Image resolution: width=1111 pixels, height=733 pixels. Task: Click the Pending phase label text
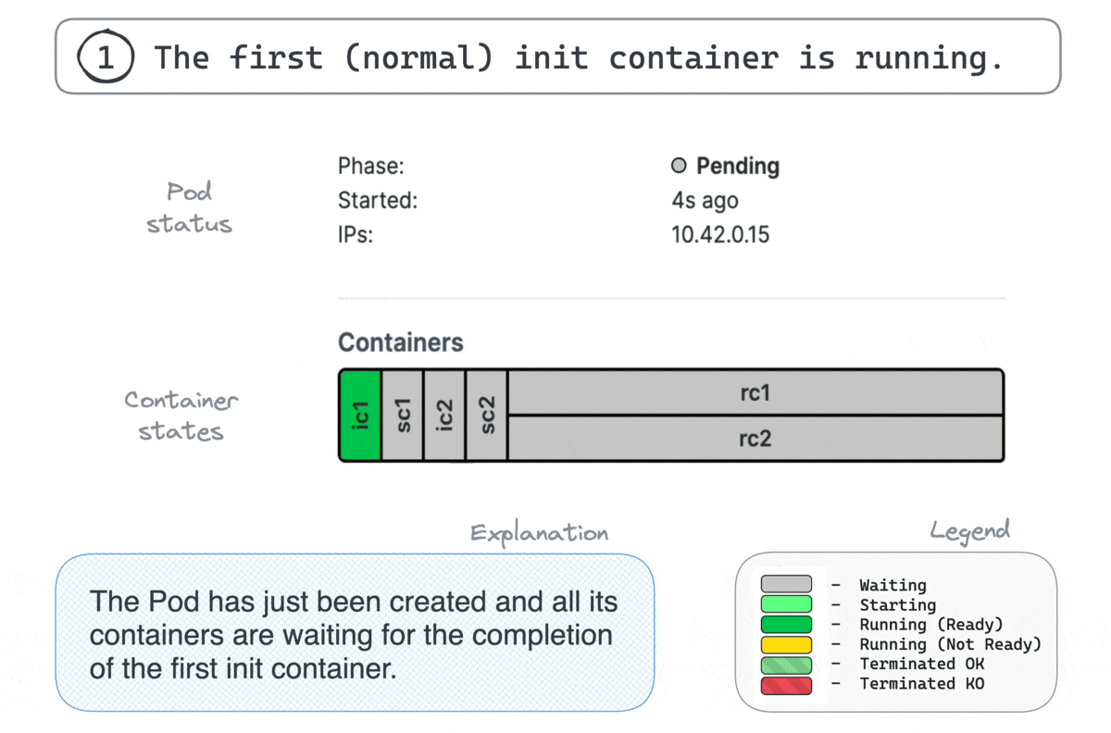(738, 167)
